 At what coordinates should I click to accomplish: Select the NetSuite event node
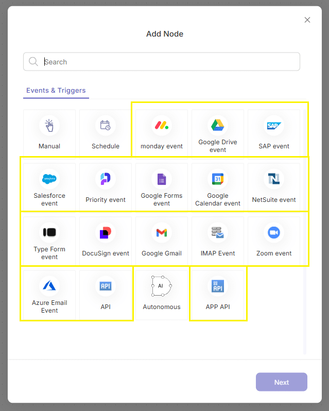click(x=274, y=187)
